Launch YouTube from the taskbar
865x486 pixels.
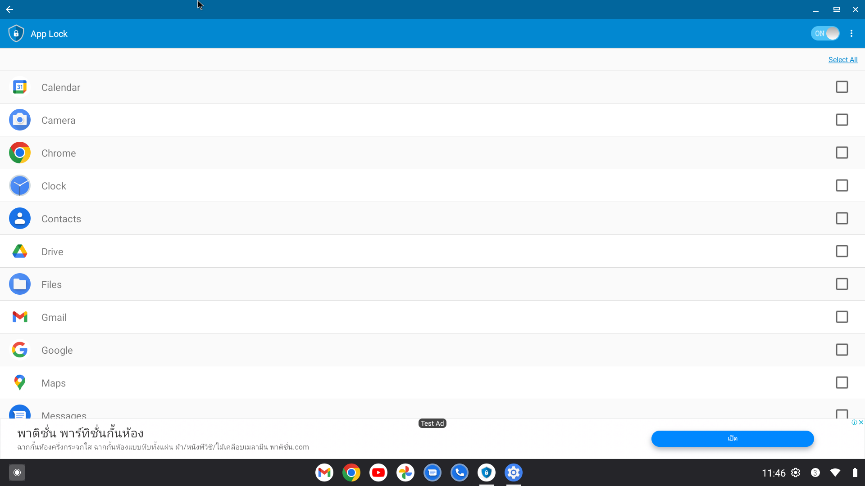pyautogui.click(x=378, y=472)
